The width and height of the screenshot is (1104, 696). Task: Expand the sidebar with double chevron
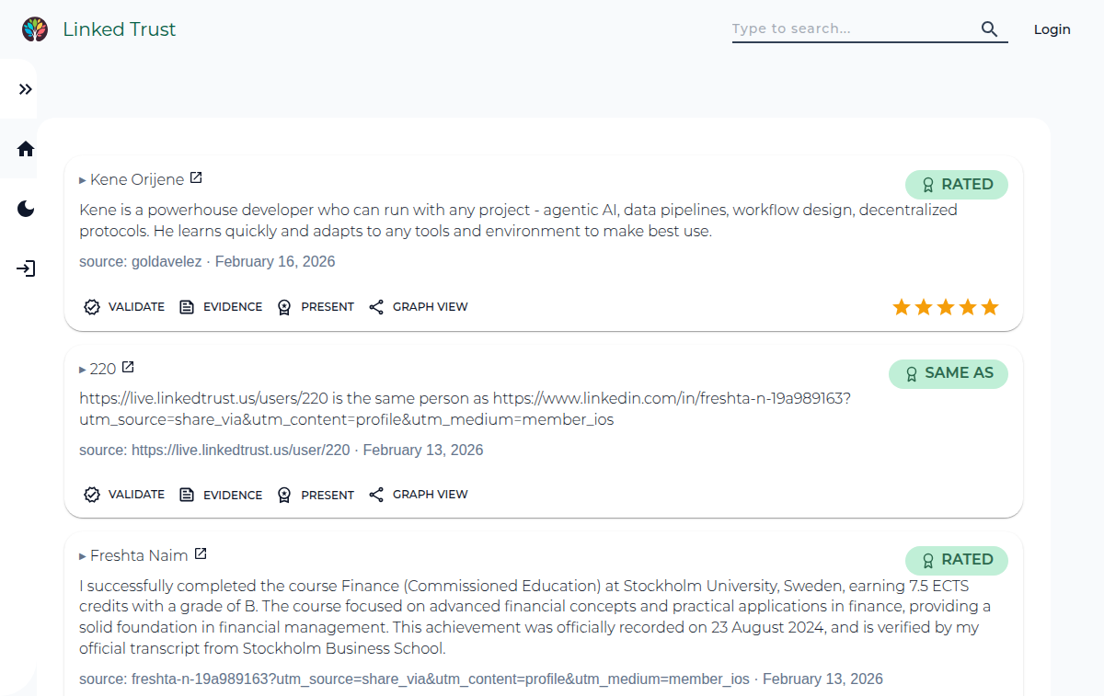(26, 89)
